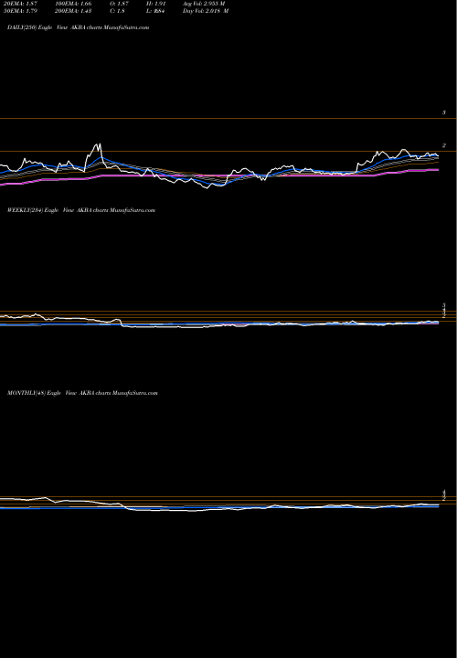Click the MONTHLY(48) Eagle View chart title

click(x=82, y=393)
